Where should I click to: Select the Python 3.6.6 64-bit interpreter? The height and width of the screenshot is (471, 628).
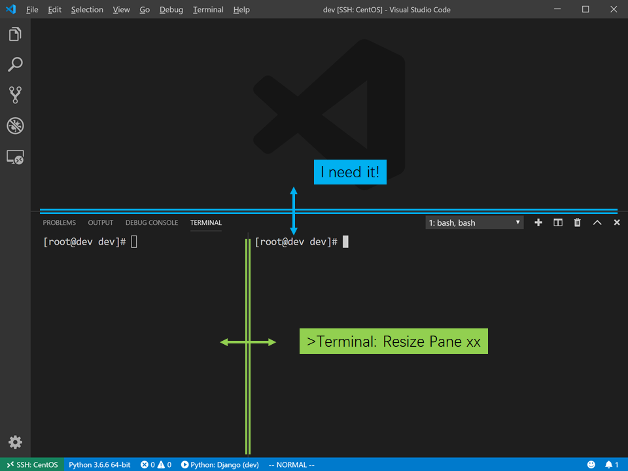click(x=99, y=464)
